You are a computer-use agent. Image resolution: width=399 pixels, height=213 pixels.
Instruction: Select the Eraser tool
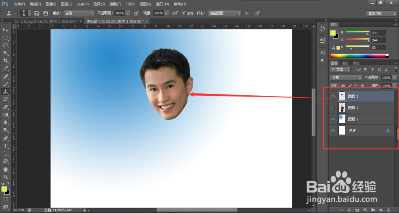pos(5,107)
